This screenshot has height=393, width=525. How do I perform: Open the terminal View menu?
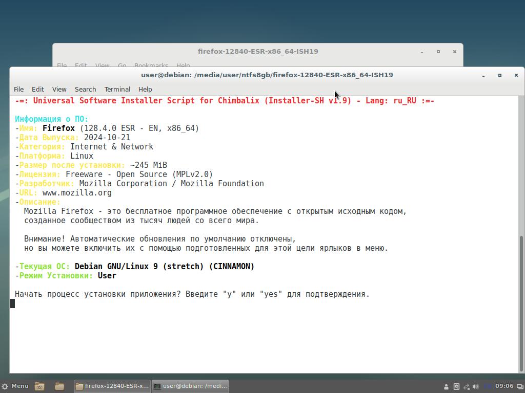coord(59,89)
